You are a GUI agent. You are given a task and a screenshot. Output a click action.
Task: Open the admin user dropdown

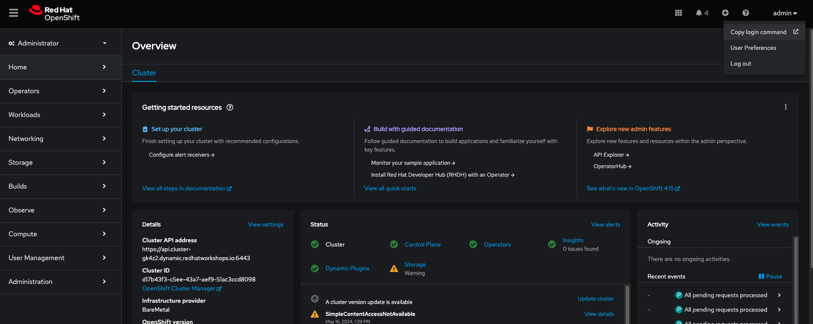pos(785,13)
